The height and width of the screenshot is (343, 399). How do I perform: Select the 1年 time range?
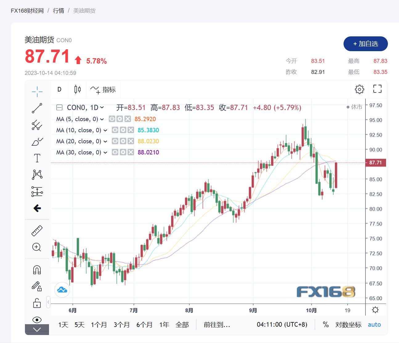(x=164, y=325)
